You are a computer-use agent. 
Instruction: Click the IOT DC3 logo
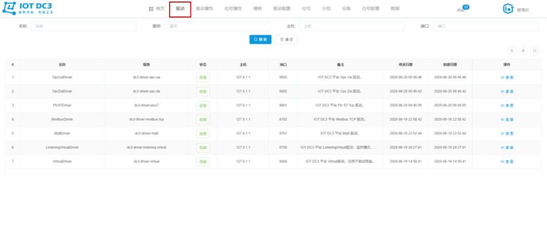[x=28, y=9]
